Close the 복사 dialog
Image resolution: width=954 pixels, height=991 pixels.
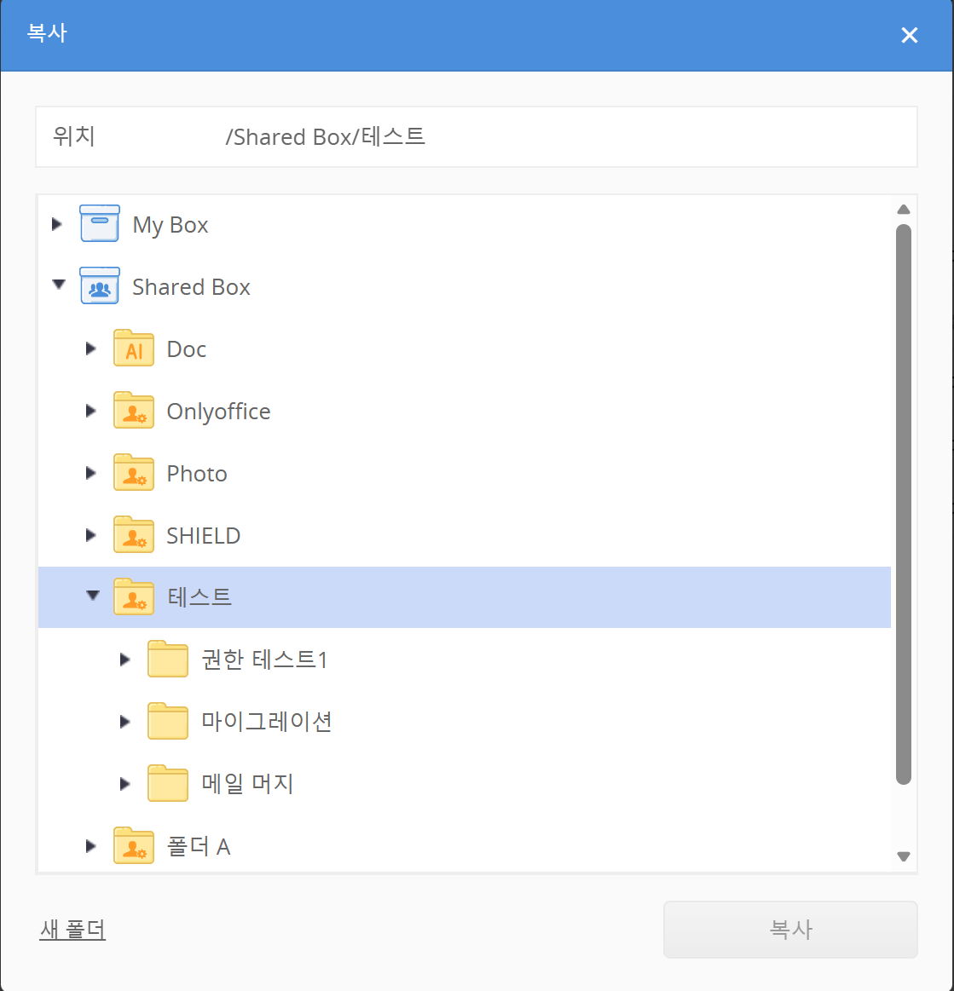pos(910,35)
